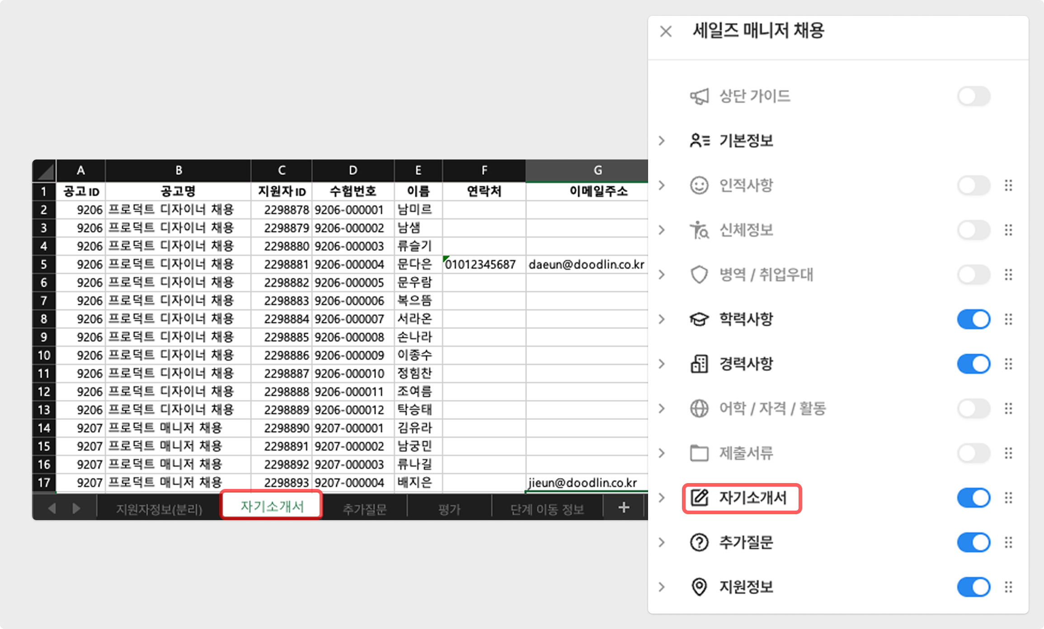Close the 세일즈 매니저 채용 panel
1044x629 pixels.
point(666,32)
